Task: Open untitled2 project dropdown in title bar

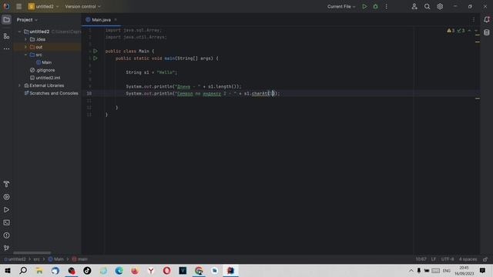Action: click(x=43, y=6)
